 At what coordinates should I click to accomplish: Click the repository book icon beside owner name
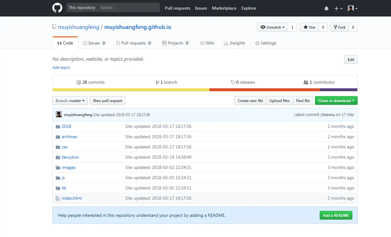click(54, 27)
